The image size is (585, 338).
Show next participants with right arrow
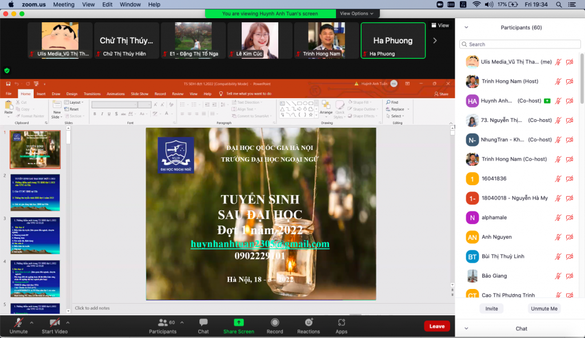tap(435, 40)
